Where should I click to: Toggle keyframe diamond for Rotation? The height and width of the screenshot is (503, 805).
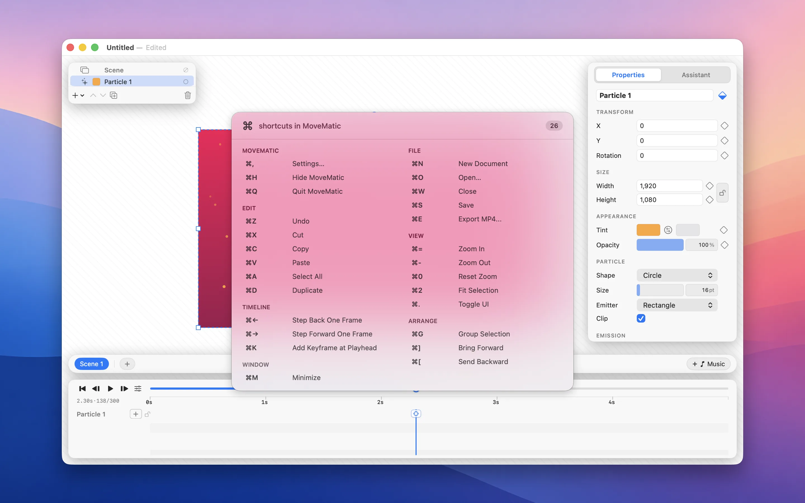[x=724, y=156]
